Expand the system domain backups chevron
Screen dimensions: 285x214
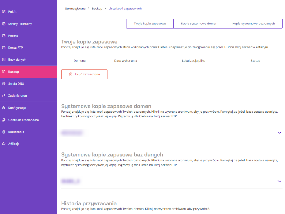[x=279, y=132]
